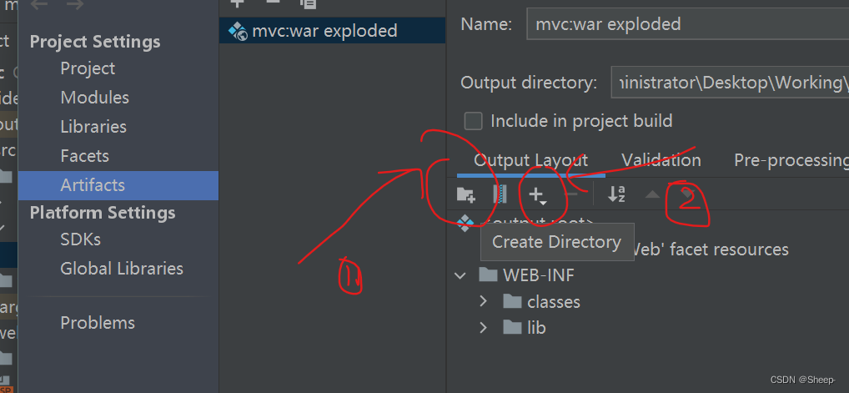Collapse the WEB-INF folder
849x393 pixels.
[x=460, y=275]
